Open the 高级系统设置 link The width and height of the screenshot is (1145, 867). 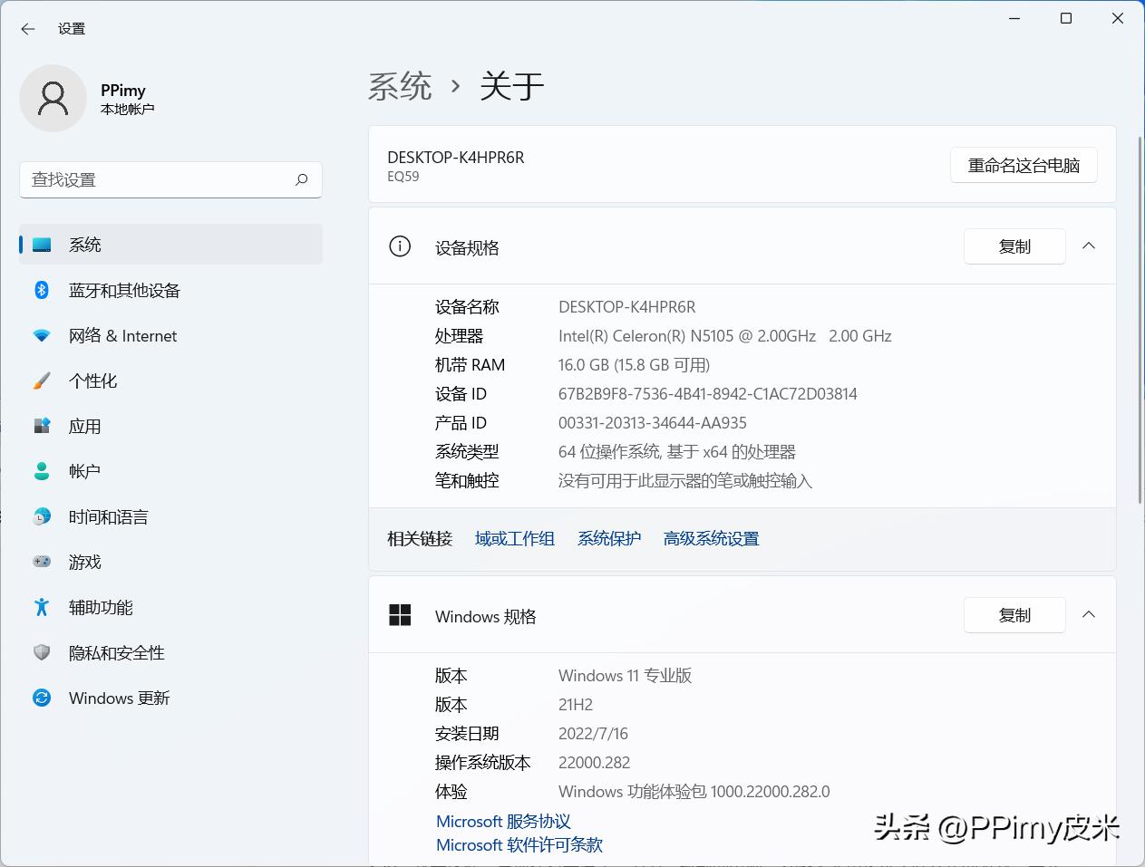(x=710, y=538)
